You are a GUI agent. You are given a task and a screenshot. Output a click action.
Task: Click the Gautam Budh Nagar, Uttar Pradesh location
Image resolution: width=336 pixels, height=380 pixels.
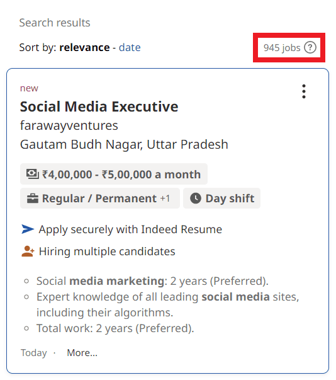[124, 144]
